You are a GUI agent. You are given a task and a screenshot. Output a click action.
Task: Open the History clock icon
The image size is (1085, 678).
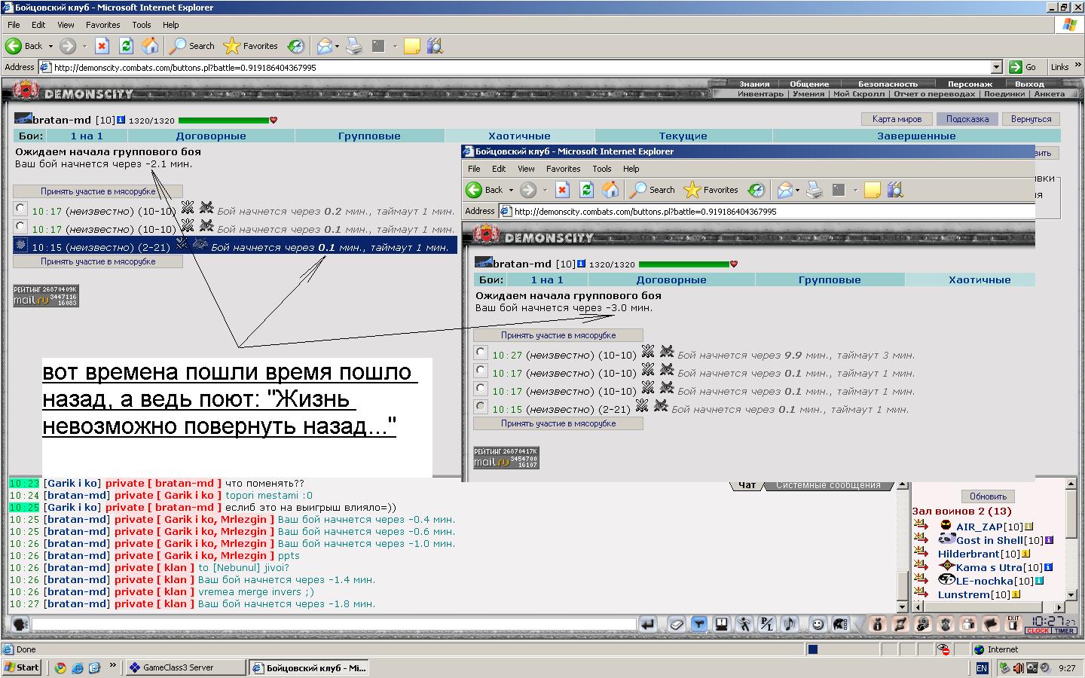(296, 46)
